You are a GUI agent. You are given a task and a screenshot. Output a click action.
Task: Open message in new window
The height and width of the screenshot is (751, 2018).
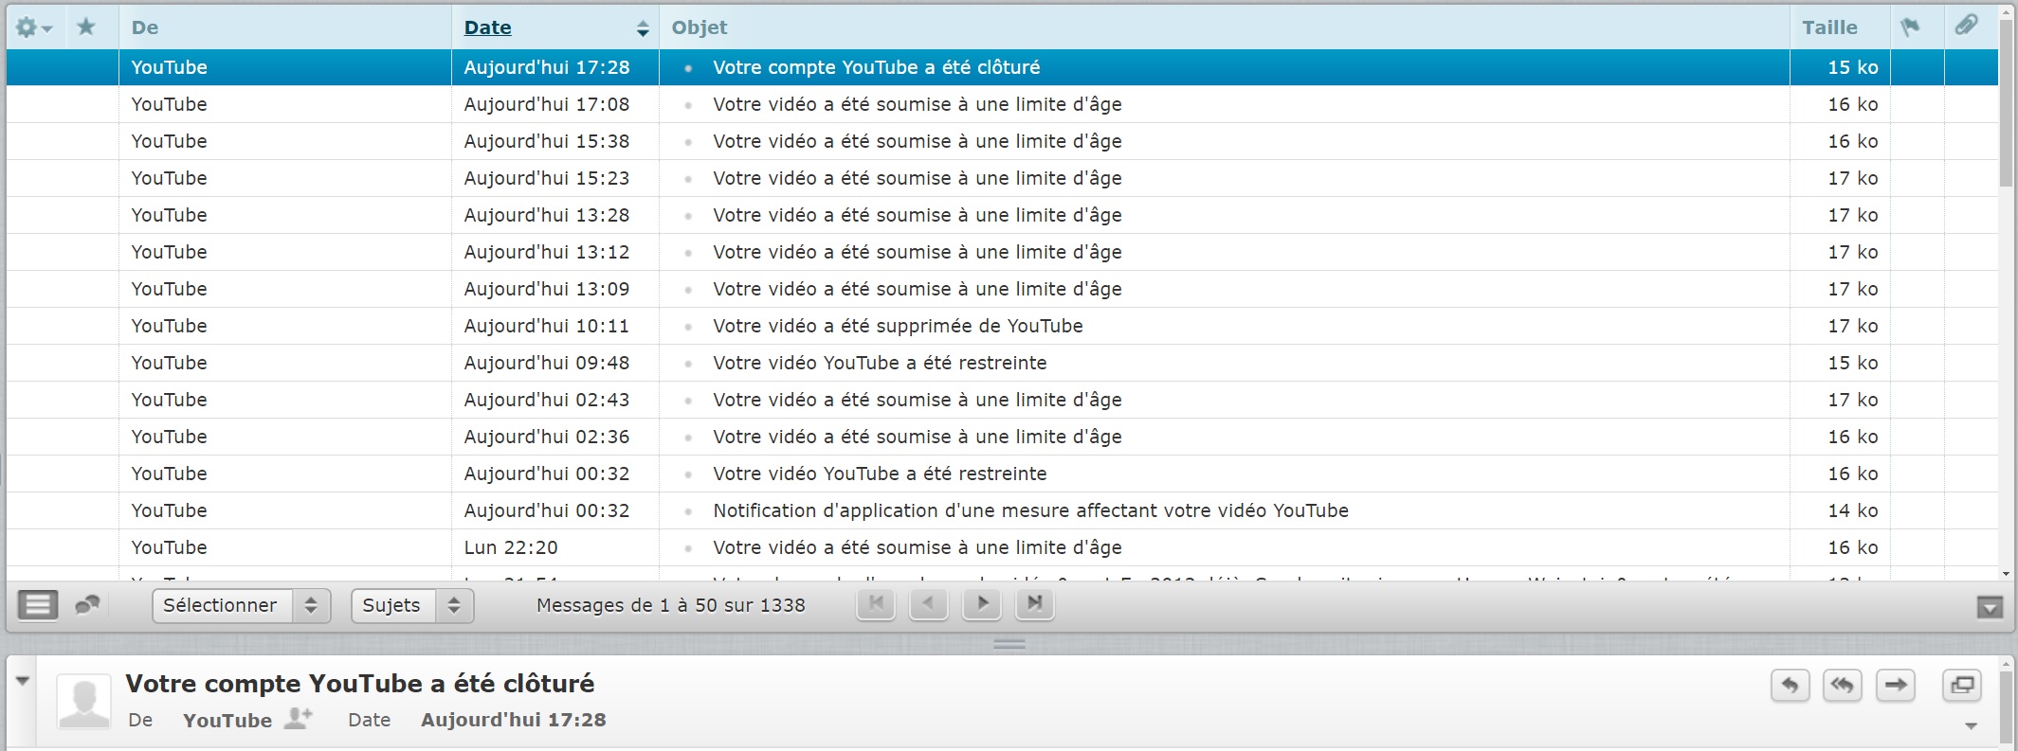[x=1962, y=685]
